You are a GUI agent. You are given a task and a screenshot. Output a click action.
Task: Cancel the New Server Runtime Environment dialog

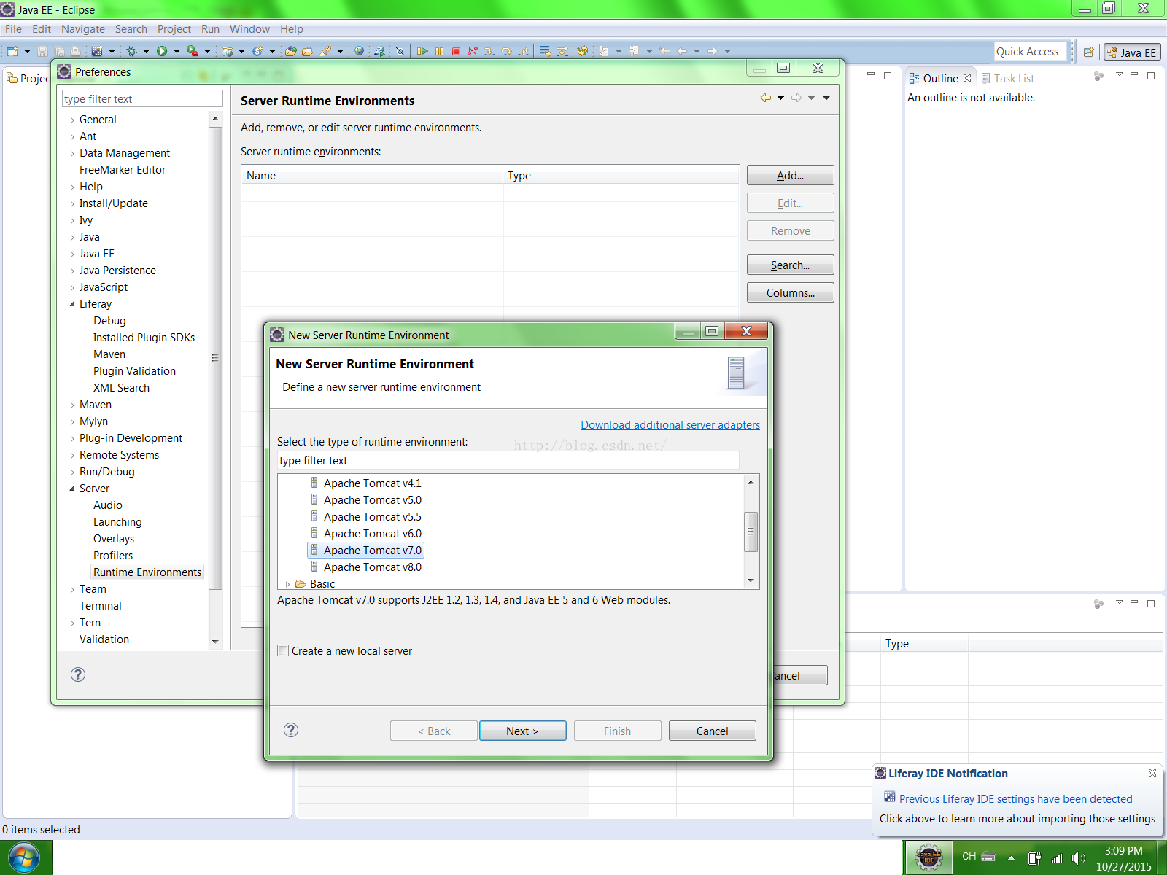click(x=712, y=731)
